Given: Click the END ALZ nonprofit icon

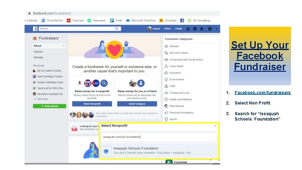Looking at the screenshot, I should tap(88, 83).
